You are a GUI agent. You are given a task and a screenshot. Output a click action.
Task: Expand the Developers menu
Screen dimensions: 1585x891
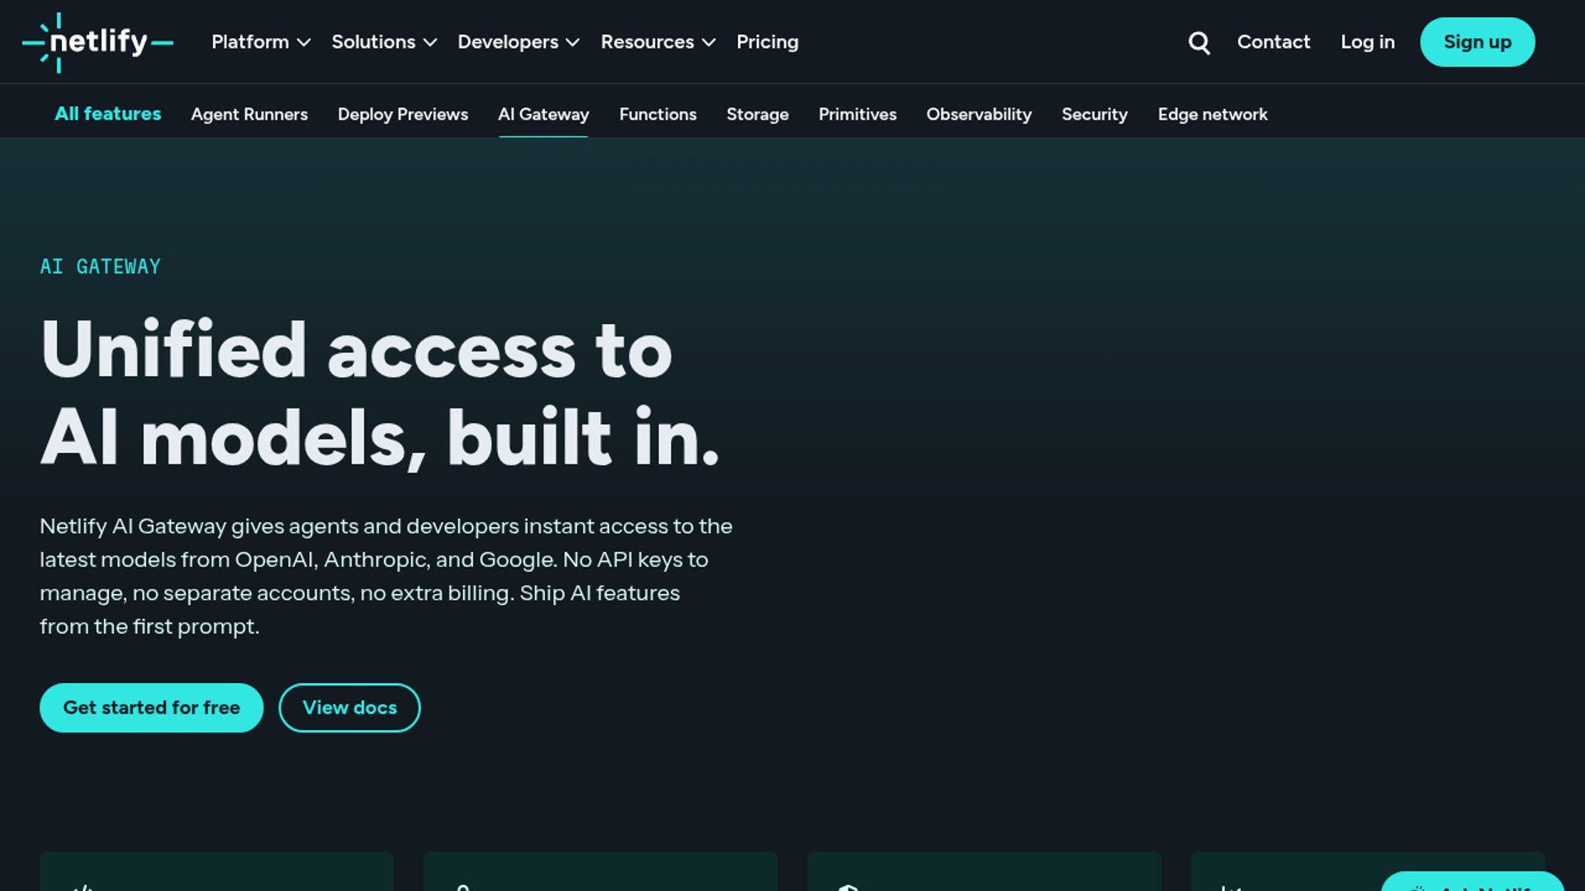coord(518,42)
